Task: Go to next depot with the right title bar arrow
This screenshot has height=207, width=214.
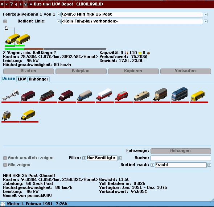Action: (x=21, y=4)
